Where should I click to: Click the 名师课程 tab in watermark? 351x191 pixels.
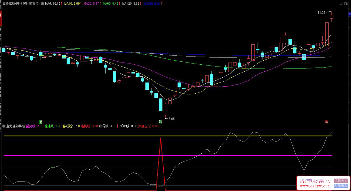341,186
